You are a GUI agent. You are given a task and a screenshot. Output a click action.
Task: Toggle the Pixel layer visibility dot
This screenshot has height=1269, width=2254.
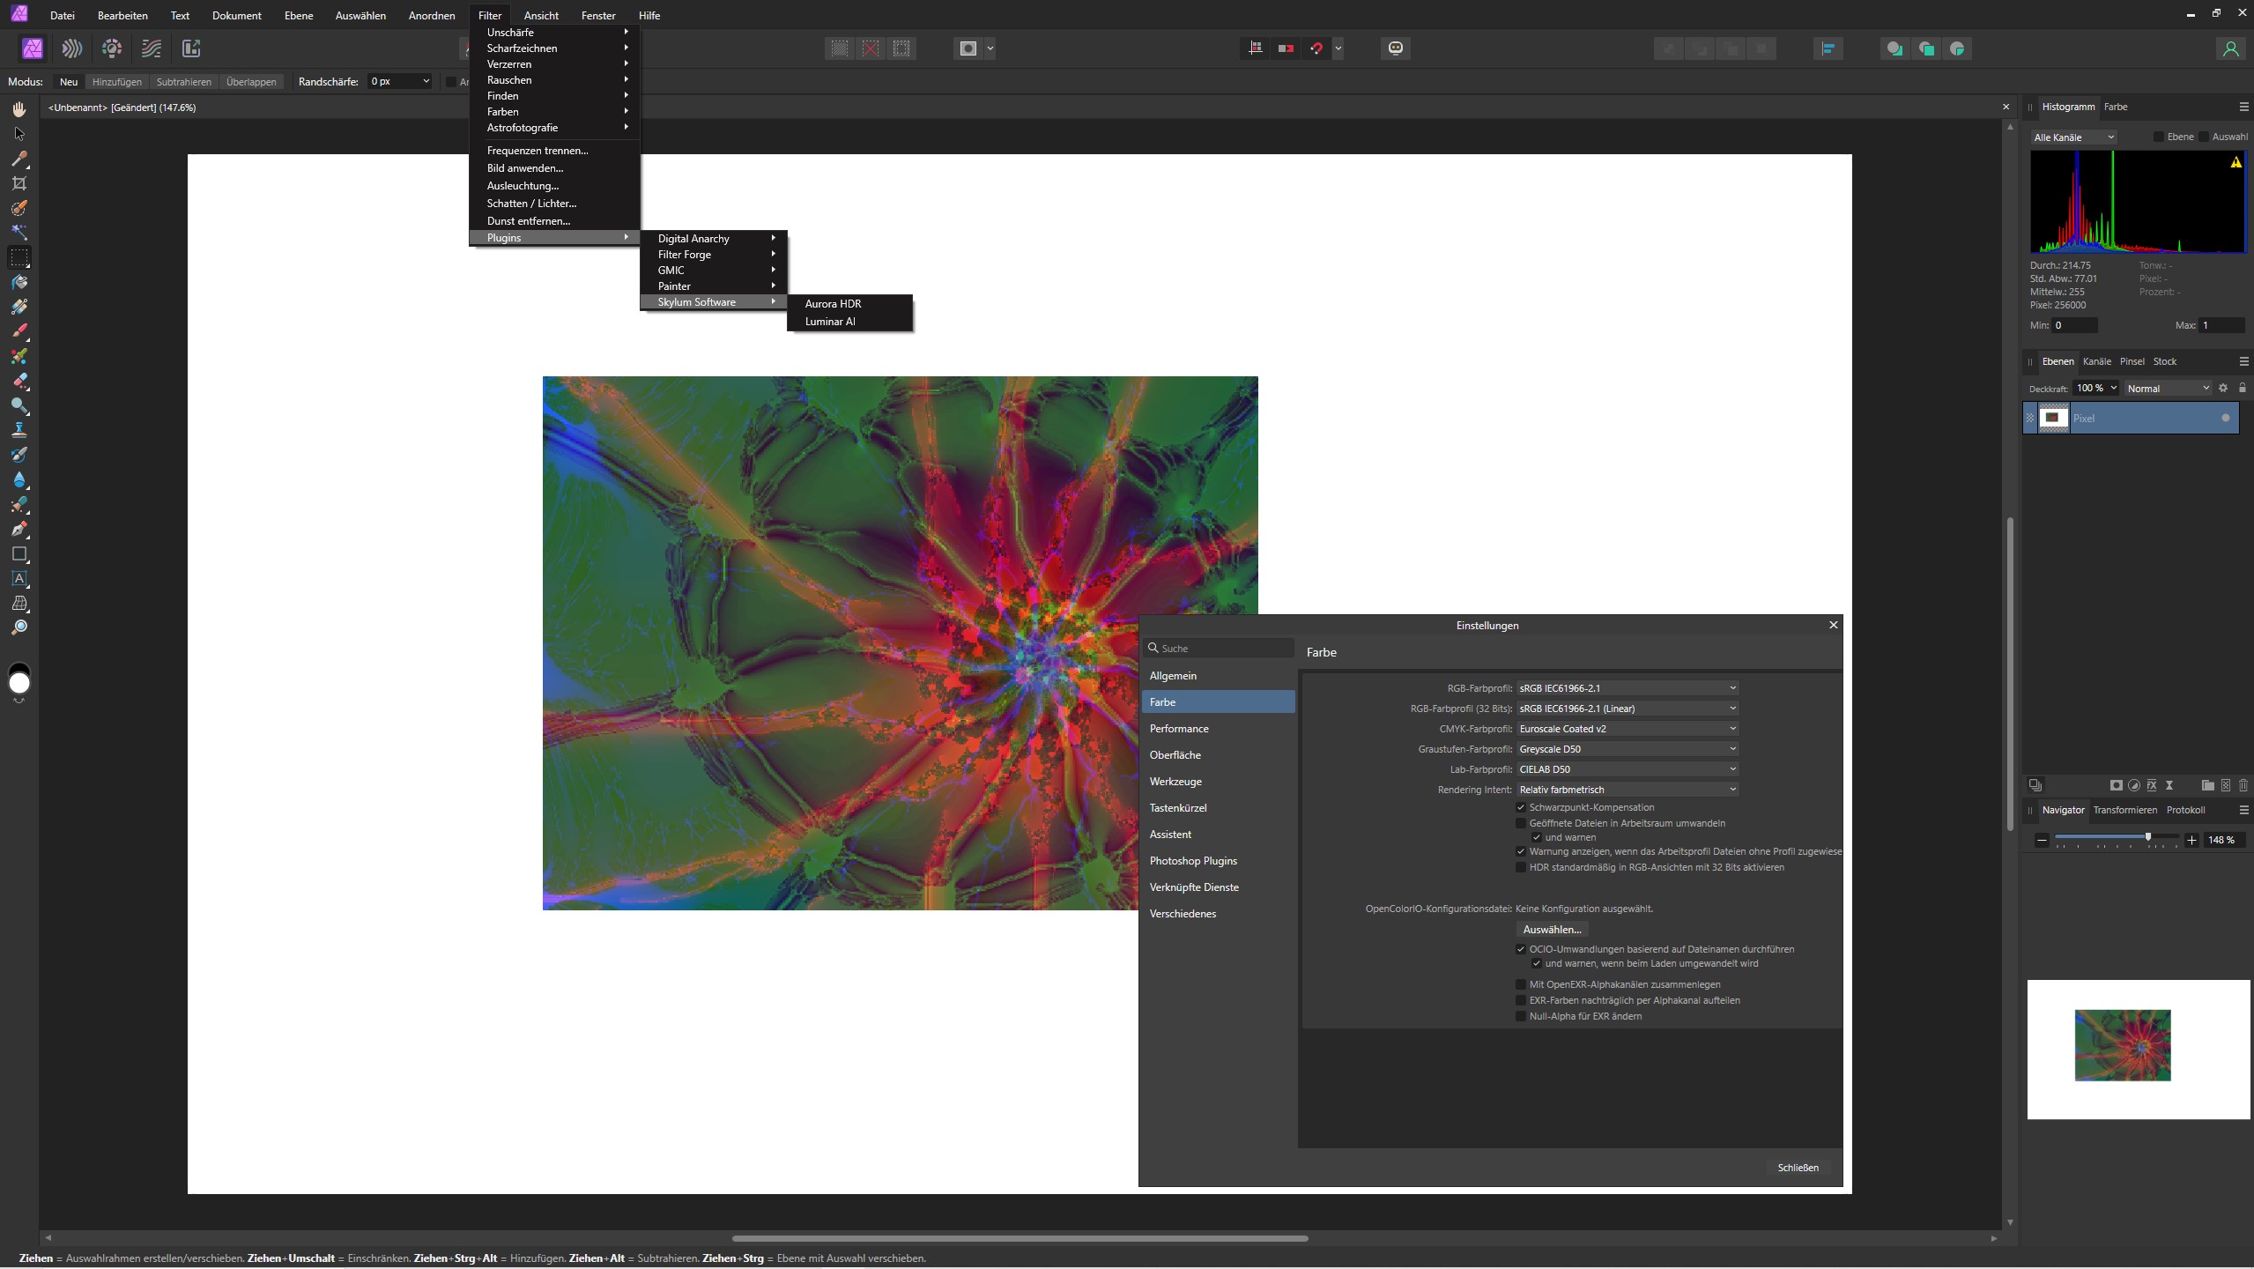point(2225,419)
